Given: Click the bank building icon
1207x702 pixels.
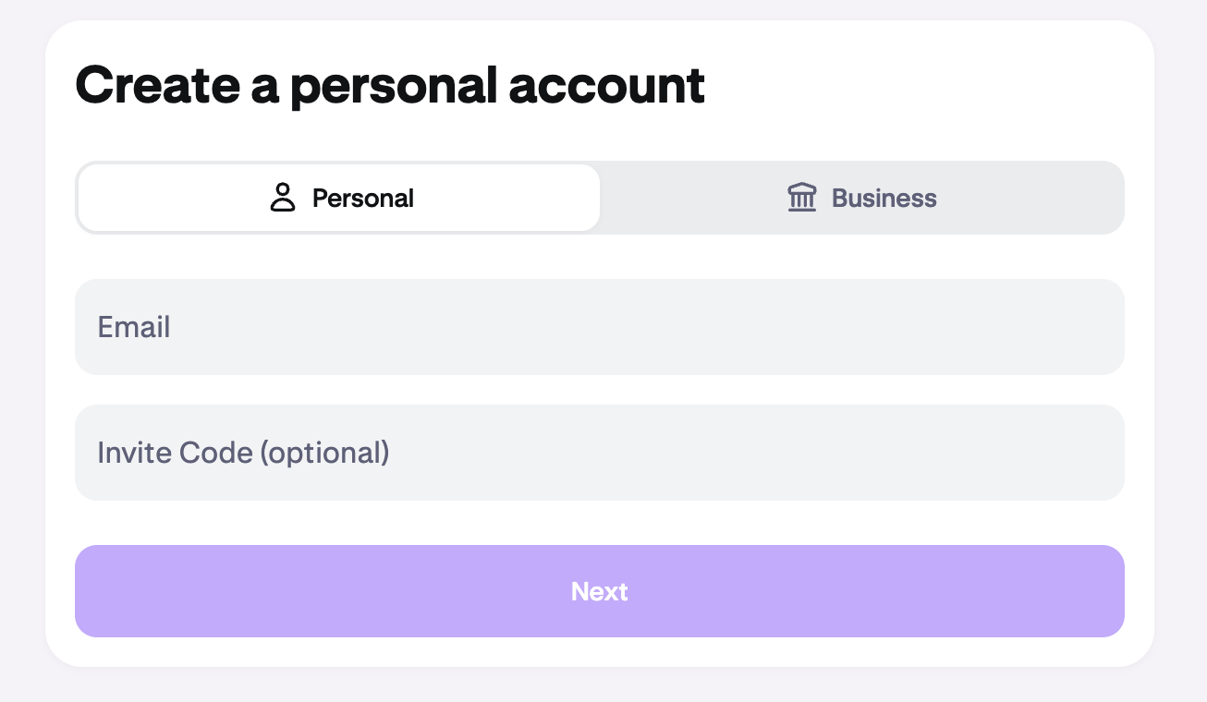Looking at the screenshot, I should pos(801,198).
